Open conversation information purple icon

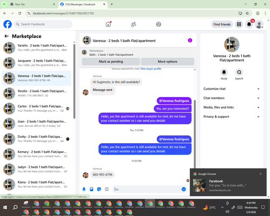[x=190, y=40]
